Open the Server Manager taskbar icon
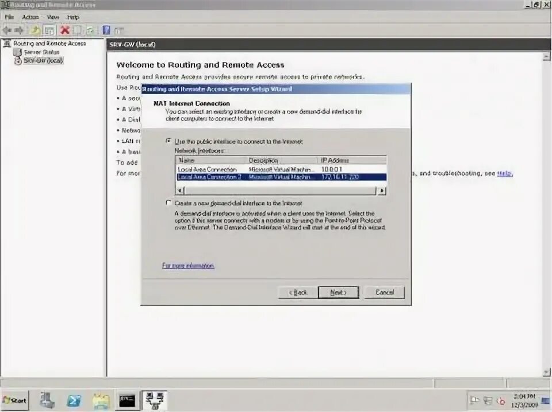The width and height of the screenshot is (552, 412). coord(47,400)
